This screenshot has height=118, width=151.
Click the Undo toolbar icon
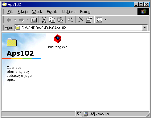click(x=71, y=20)
